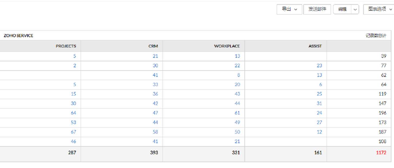Click the red grand total 1172
Viewport: 394px width, 168px height.
(381, 153)
